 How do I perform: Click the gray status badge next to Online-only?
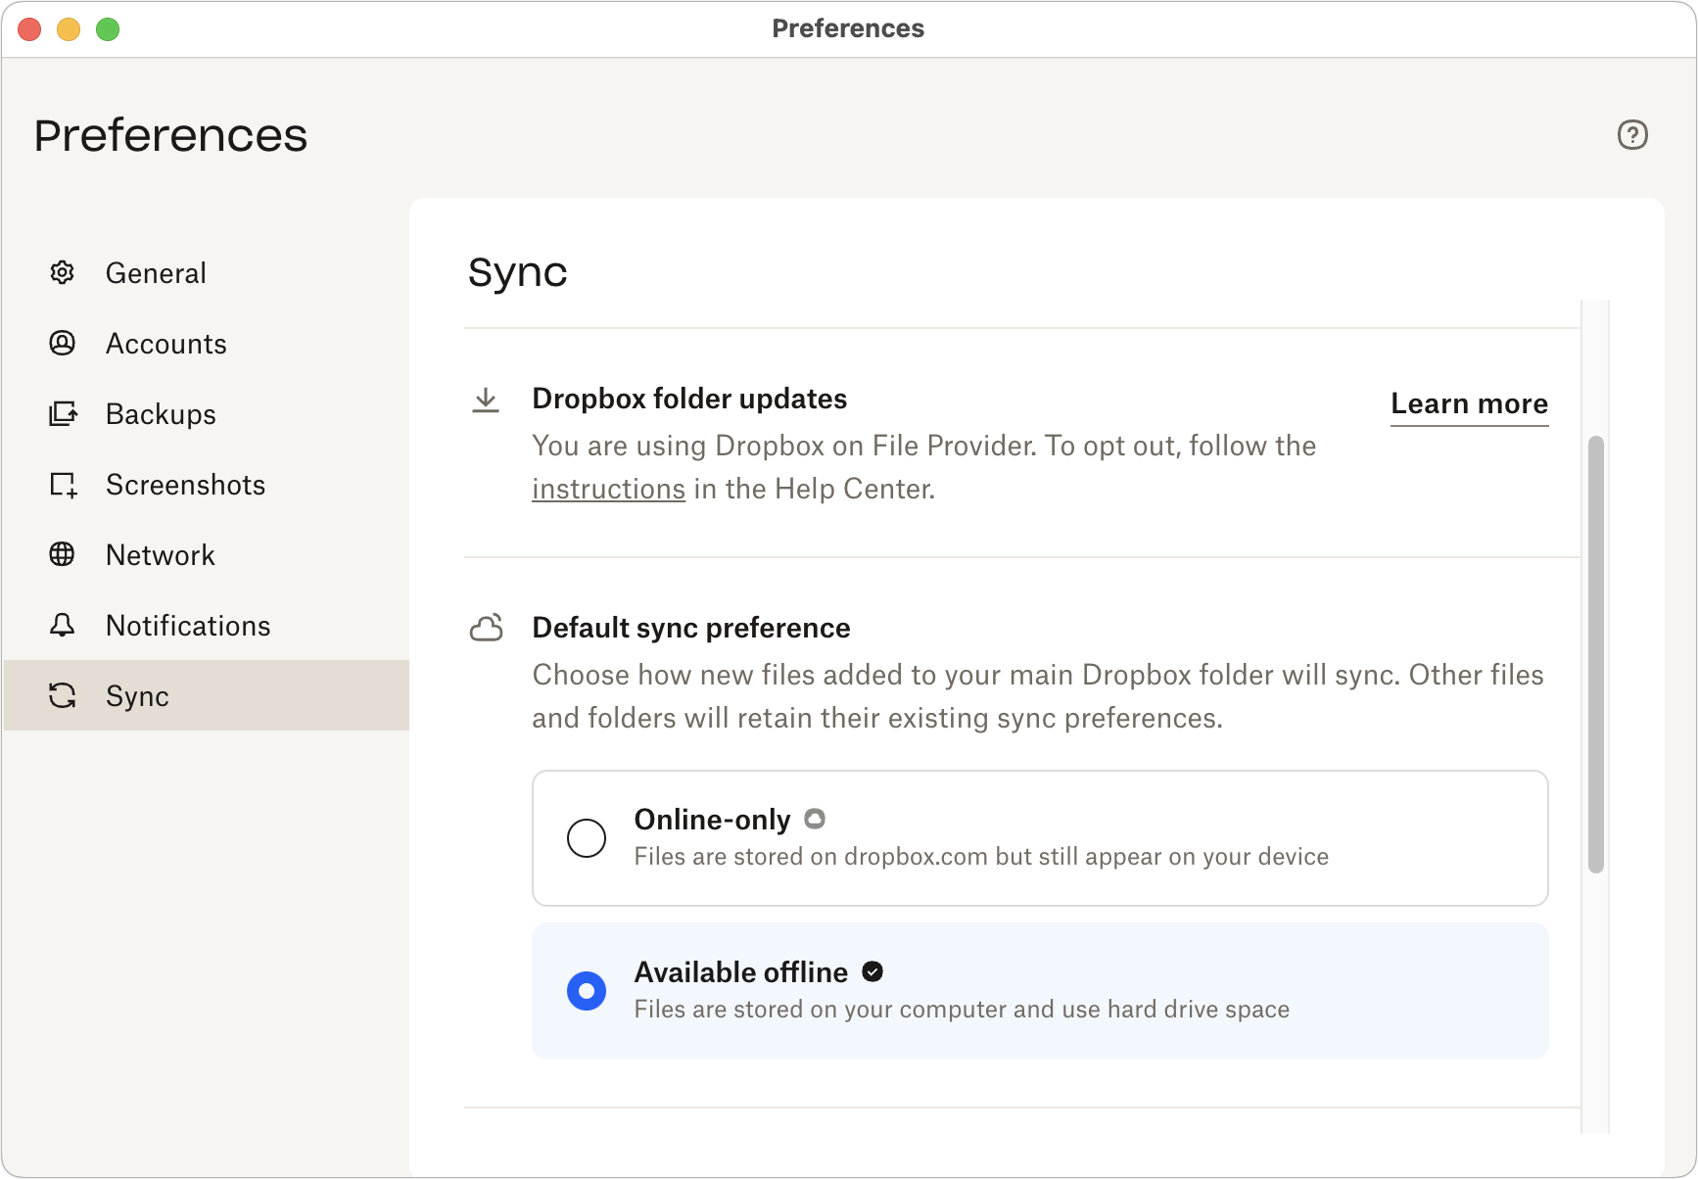[x=815, y=819]
